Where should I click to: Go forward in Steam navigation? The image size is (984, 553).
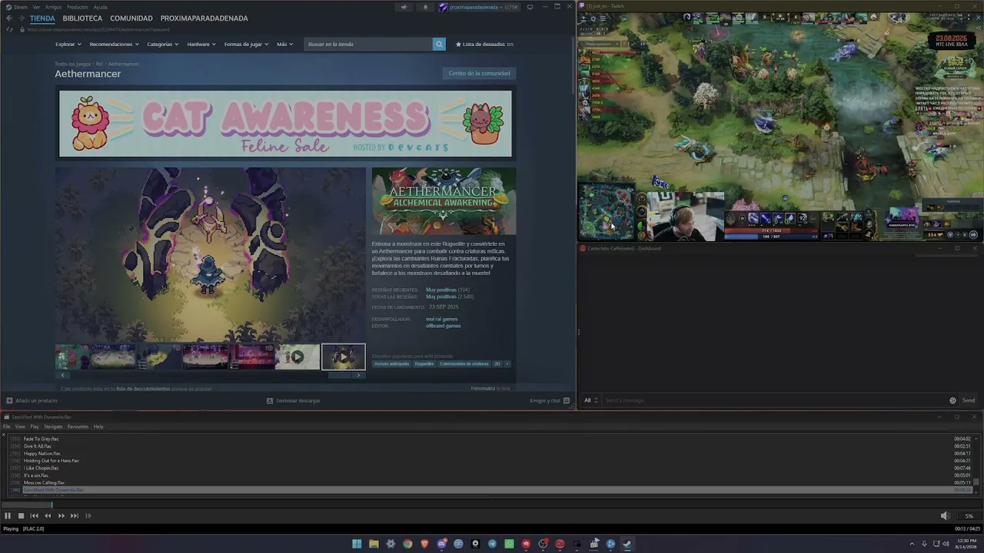[x=21, y=18]
